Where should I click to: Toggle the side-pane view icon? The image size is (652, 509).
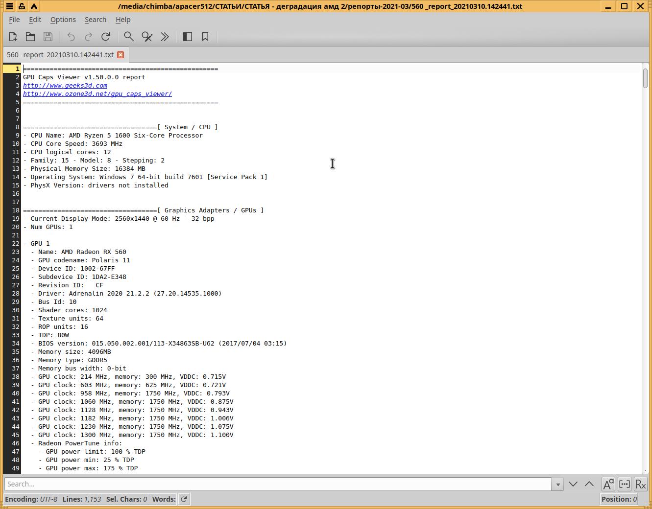pyautogui.click(x=188, y=37)
